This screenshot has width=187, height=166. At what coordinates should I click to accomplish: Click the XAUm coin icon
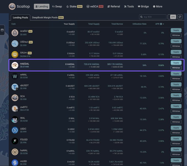tap(15, 54)
